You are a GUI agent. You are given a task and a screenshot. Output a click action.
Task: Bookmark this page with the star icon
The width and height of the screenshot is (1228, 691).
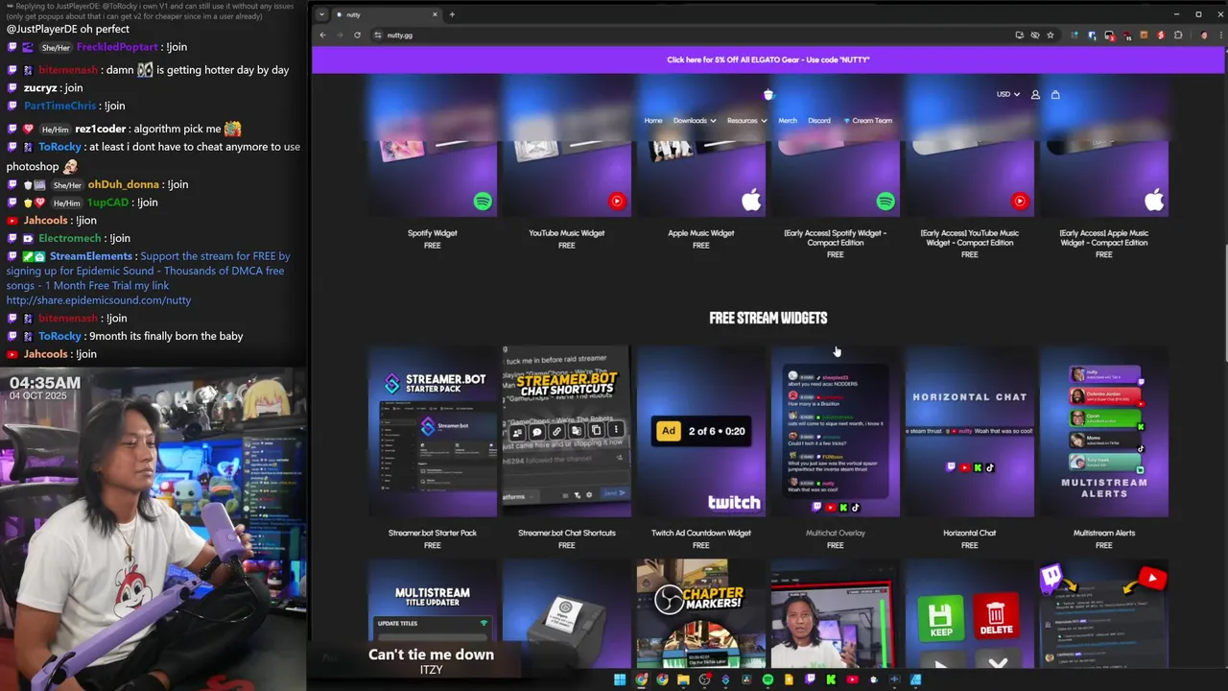(1051, 35)
